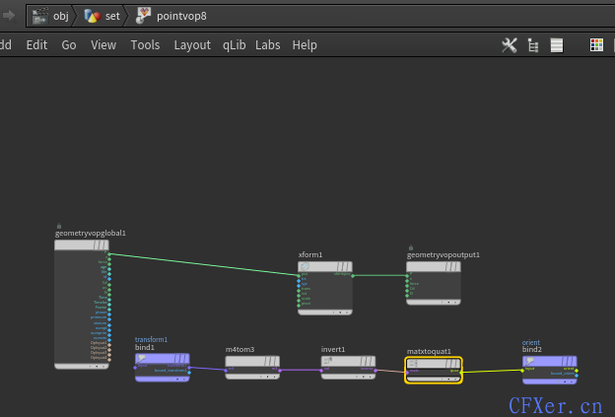The height and width of the screenshot is (417, 615).
Task: Click the bind2 orient node icon
Action: coord(530,362)
